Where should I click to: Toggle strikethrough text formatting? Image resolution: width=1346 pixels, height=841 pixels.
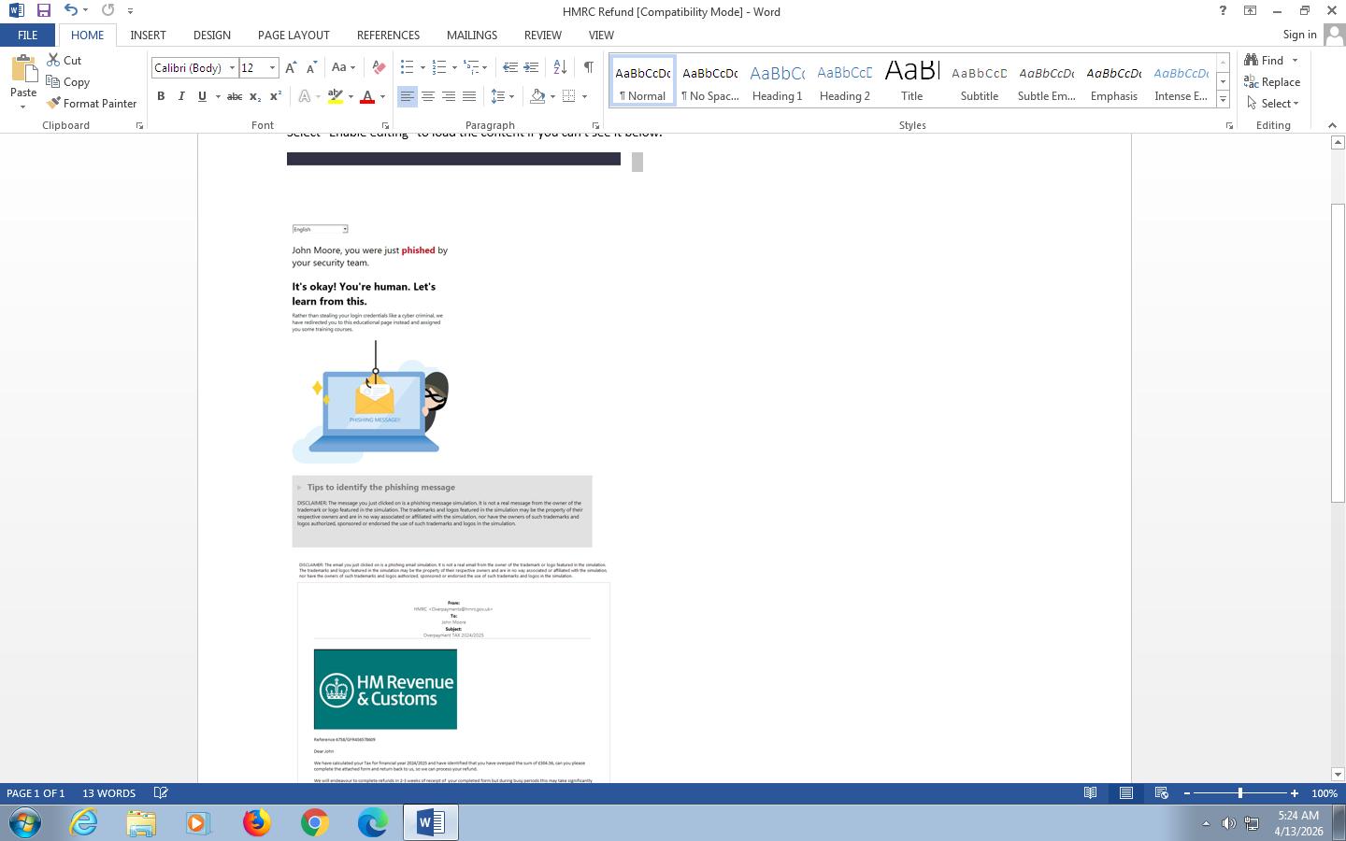pyautogui.click(x=235, y=96)
